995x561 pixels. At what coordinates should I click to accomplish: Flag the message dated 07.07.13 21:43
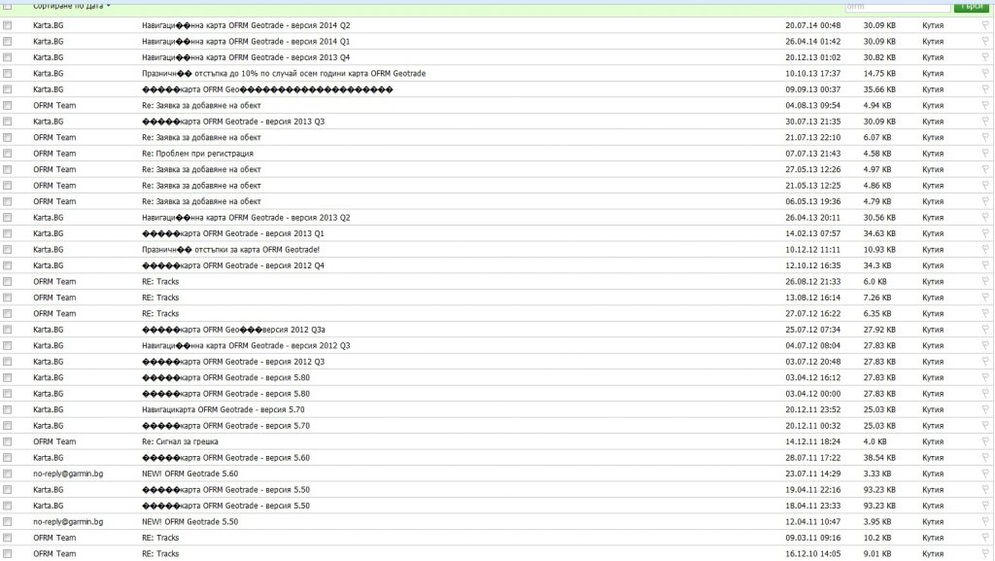(985, 154)
